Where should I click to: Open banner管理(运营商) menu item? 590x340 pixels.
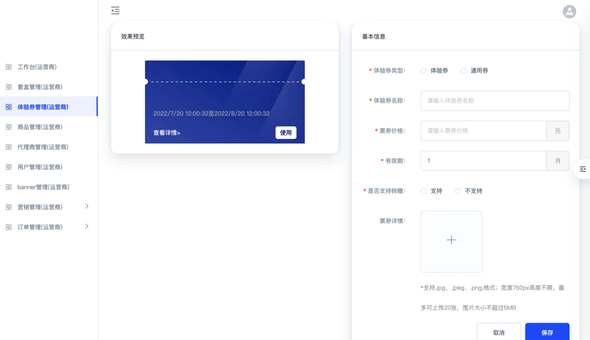click(x=43, y=187)
